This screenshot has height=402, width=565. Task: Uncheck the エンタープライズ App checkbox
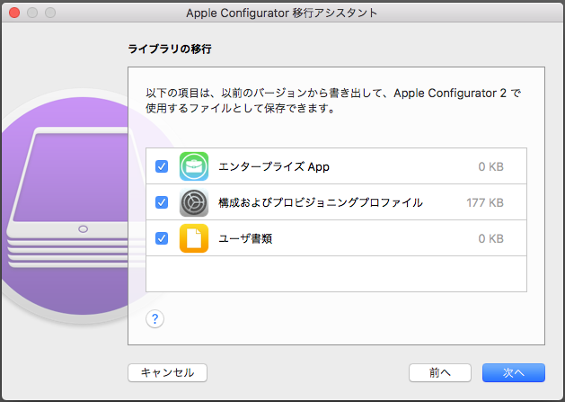(x=162, y=166)
